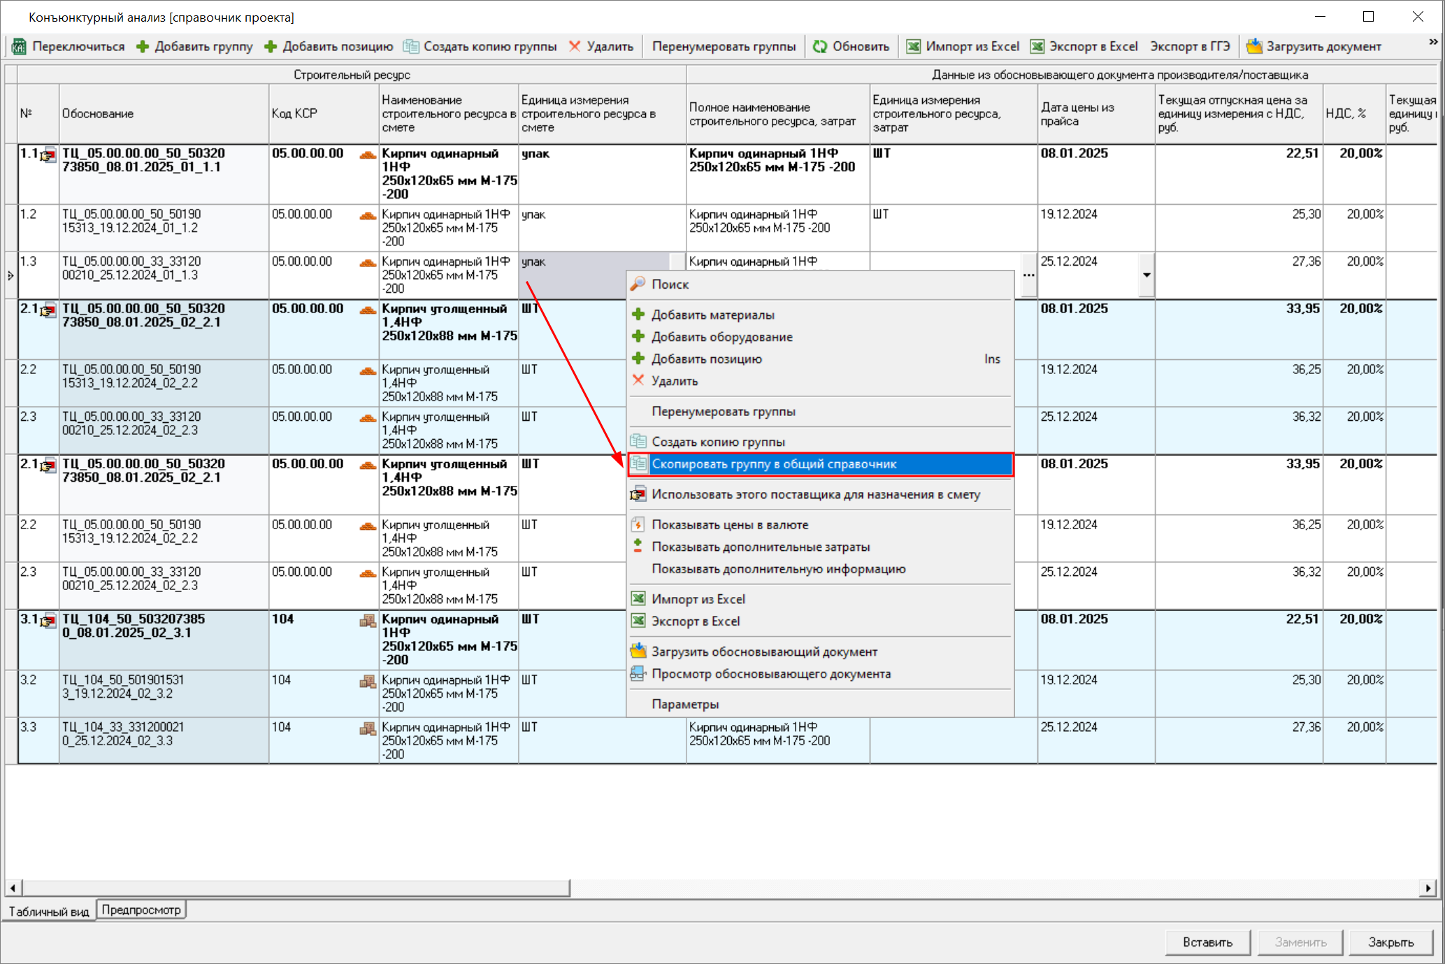Click the № column header

[38, 114]
